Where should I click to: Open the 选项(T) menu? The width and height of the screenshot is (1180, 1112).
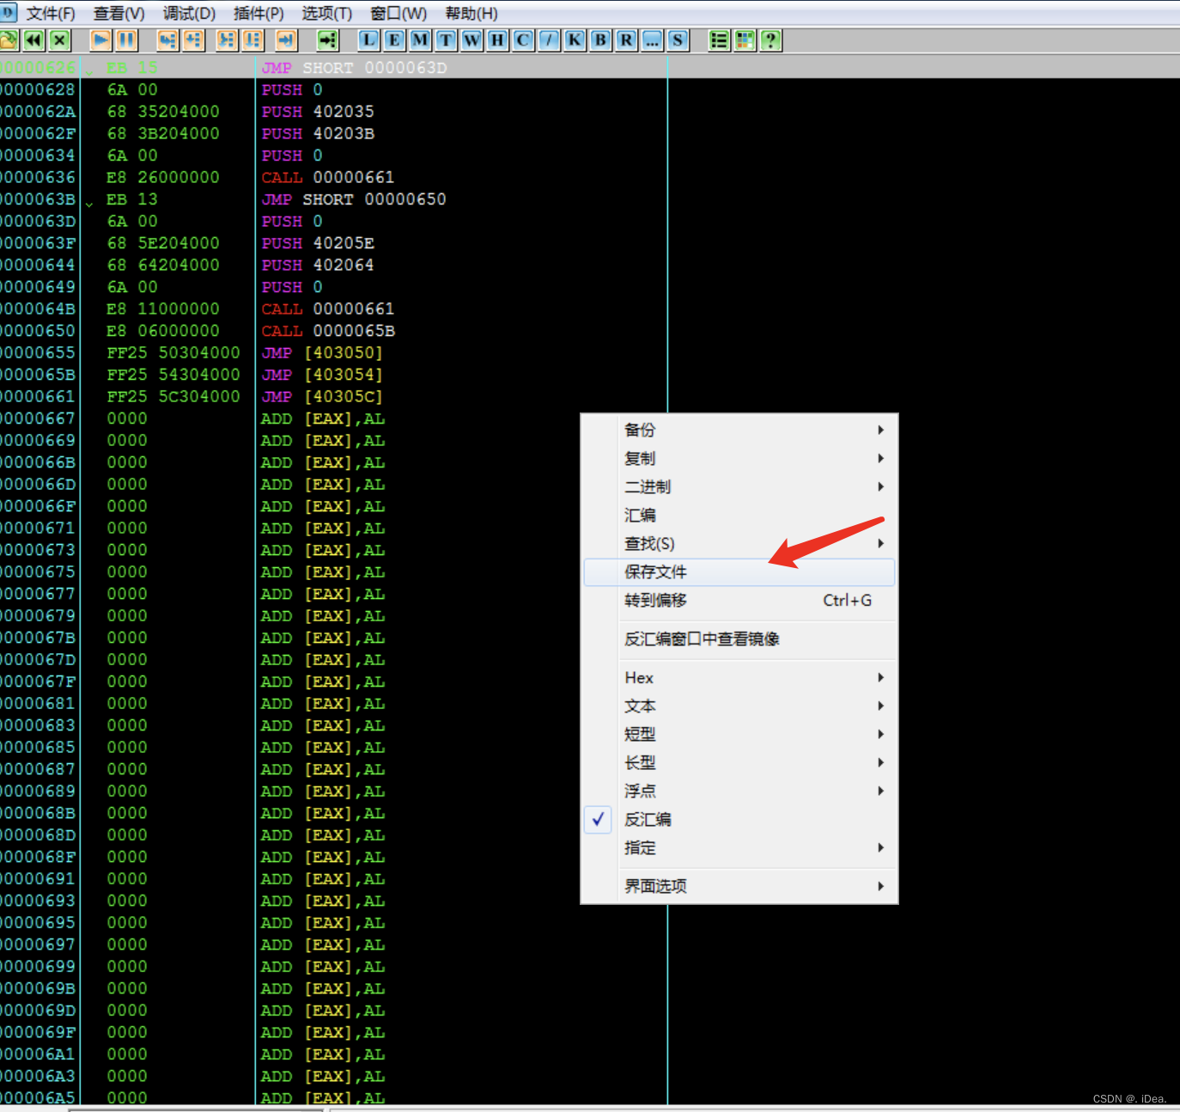click(326, 14)
